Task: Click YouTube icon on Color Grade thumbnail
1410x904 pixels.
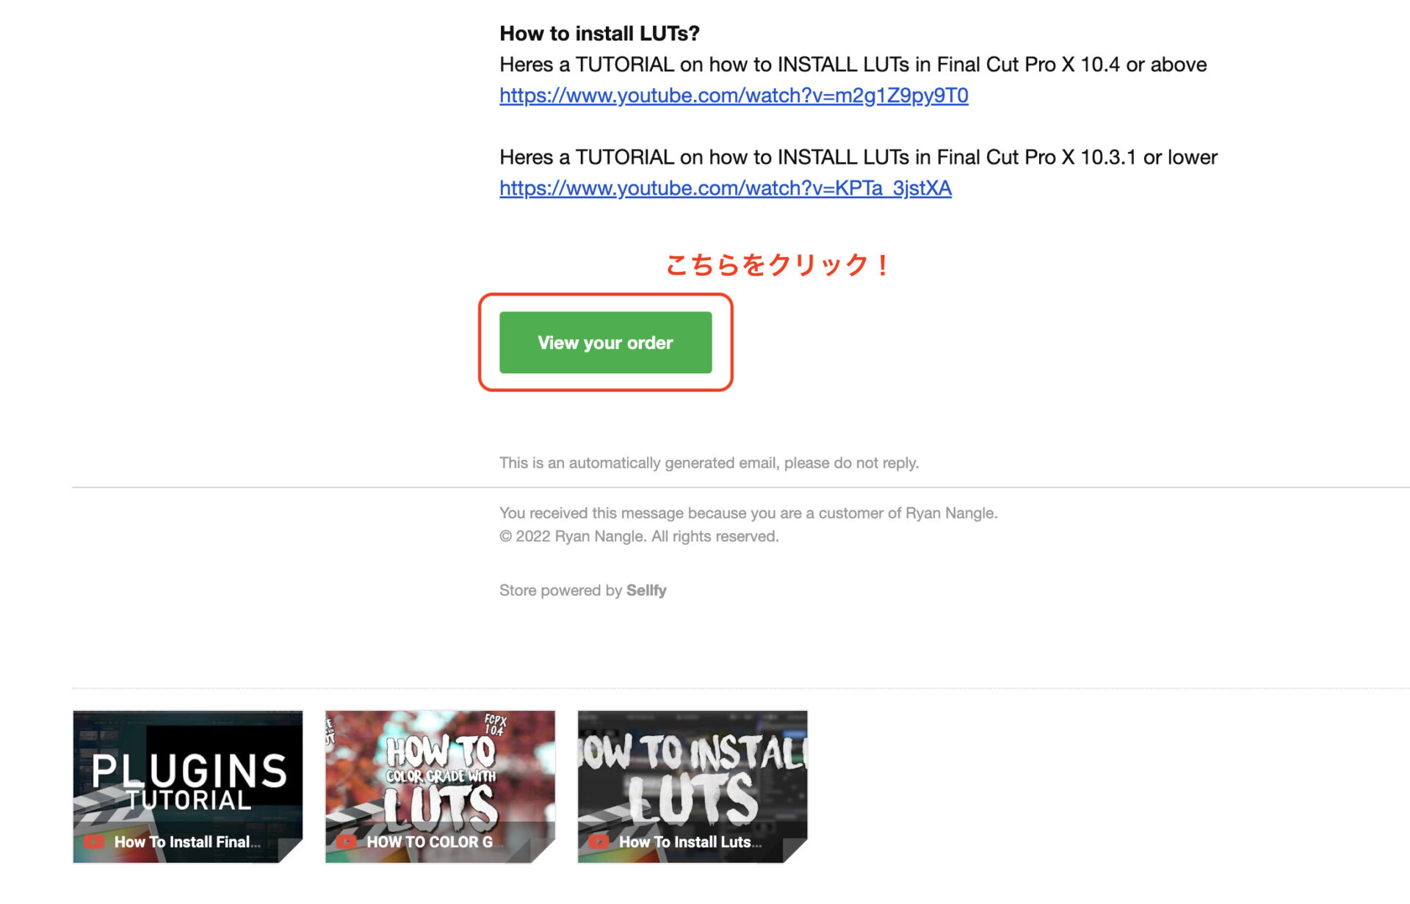Action: click(346, 842)
